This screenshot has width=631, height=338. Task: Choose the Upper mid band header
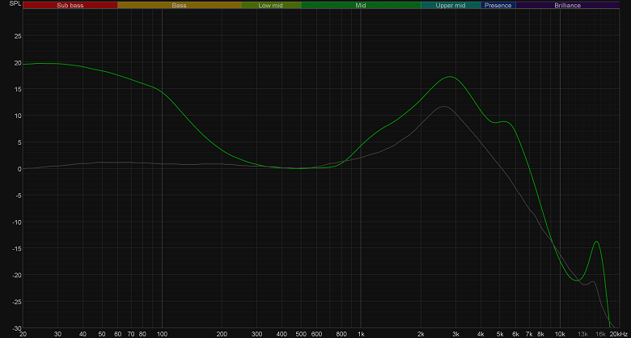pyautogui.click(x=451, y=5)
